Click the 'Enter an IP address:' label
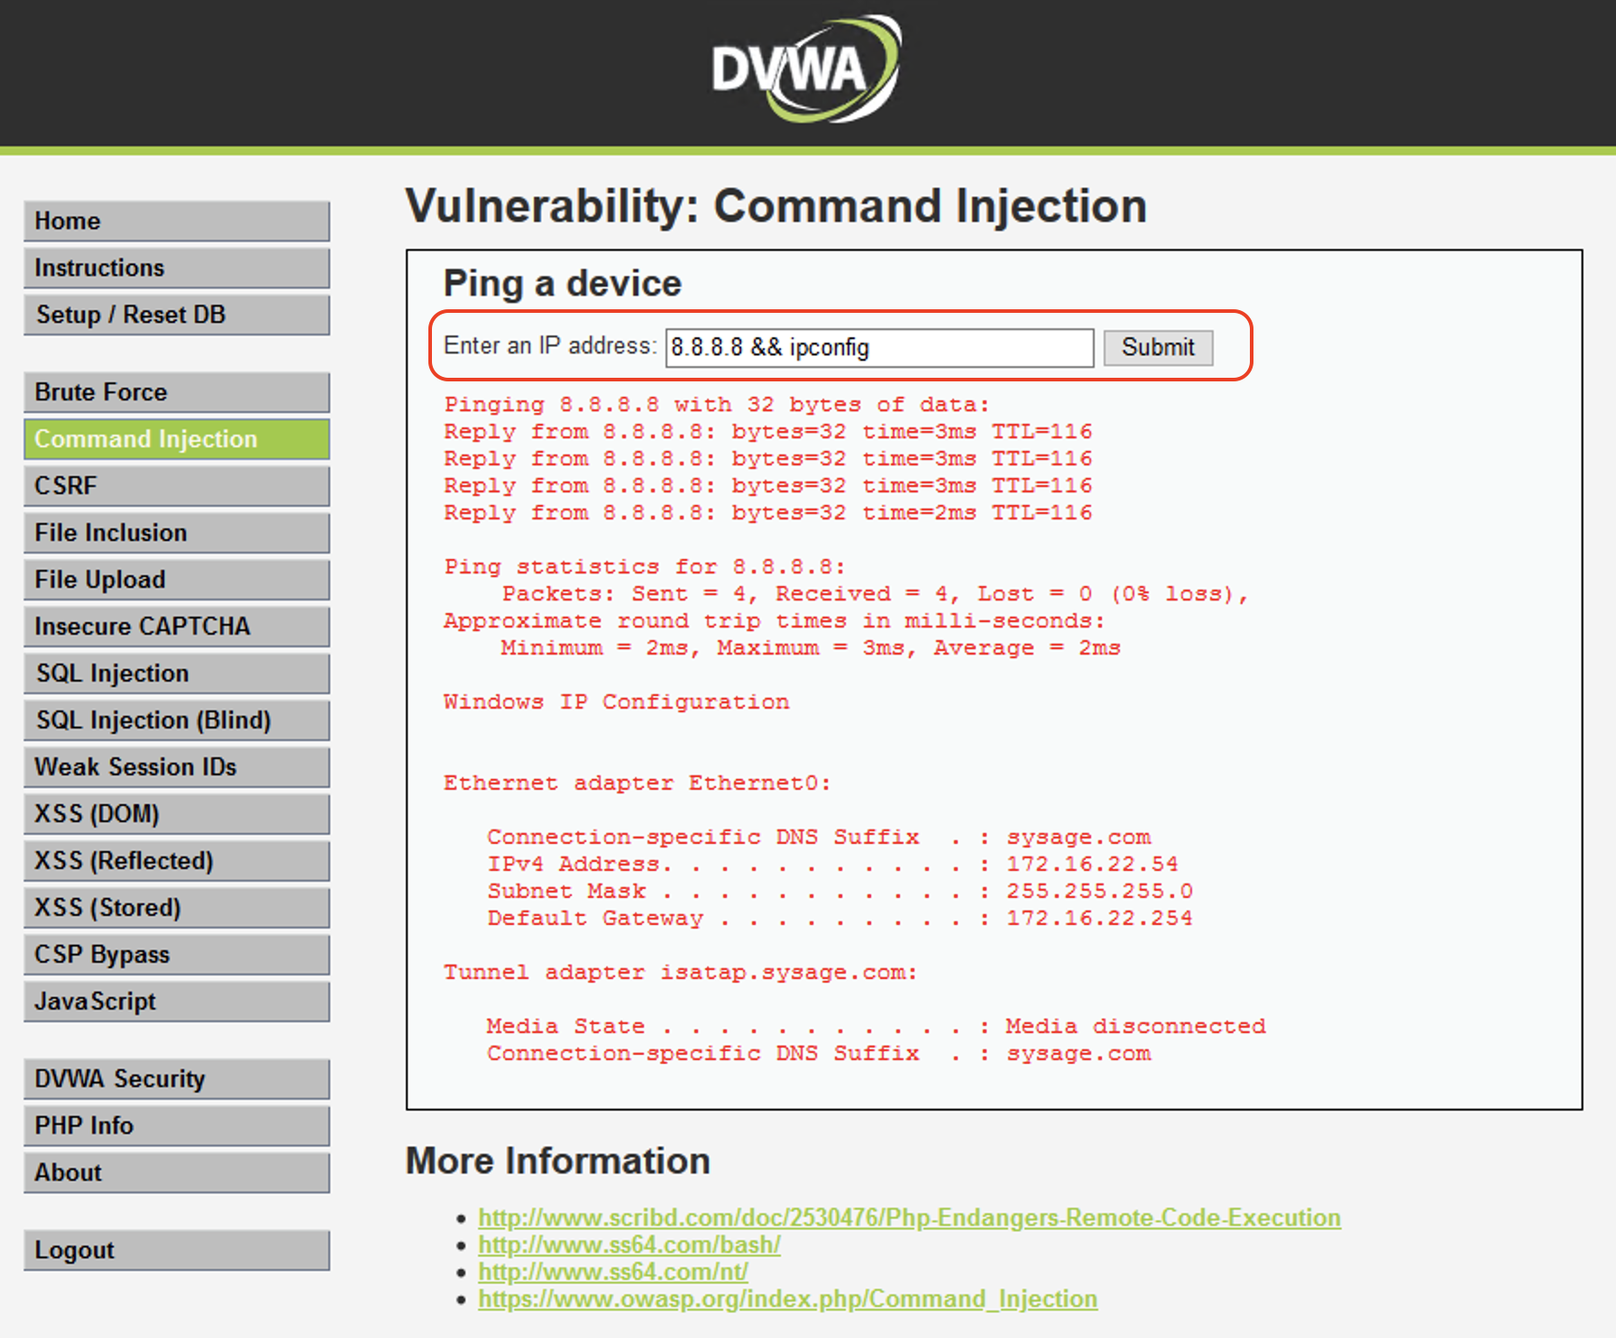 click(550, 345)
